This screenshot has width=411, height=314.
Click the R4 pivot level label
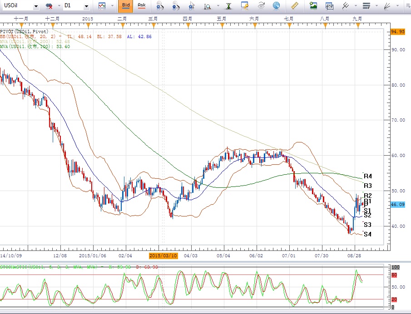point(368,176)
